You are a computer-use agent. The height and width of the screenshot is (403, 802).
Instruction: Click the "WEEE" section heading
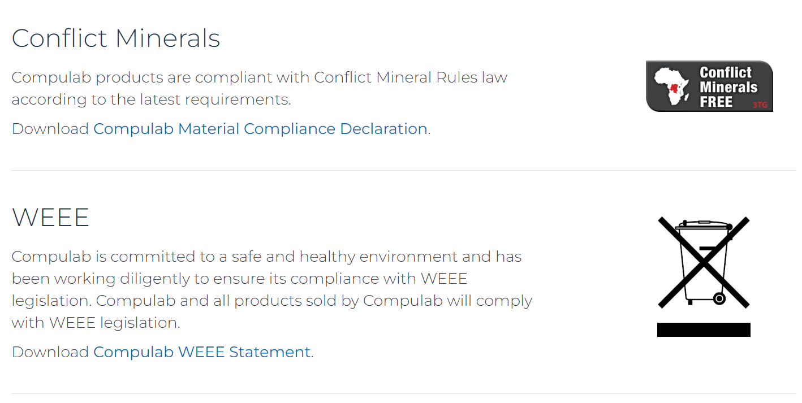click(x=50, y=218)
